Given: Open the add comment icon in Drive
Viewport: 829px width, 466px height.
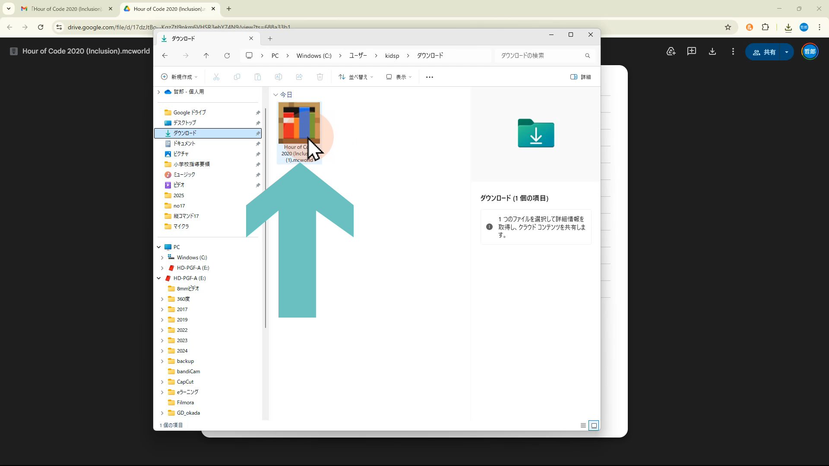Looking at the screenshot, I should click(692, 52).
